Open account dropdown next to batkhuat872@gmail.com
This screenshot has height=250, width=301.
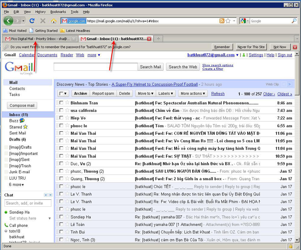point(237,55)
